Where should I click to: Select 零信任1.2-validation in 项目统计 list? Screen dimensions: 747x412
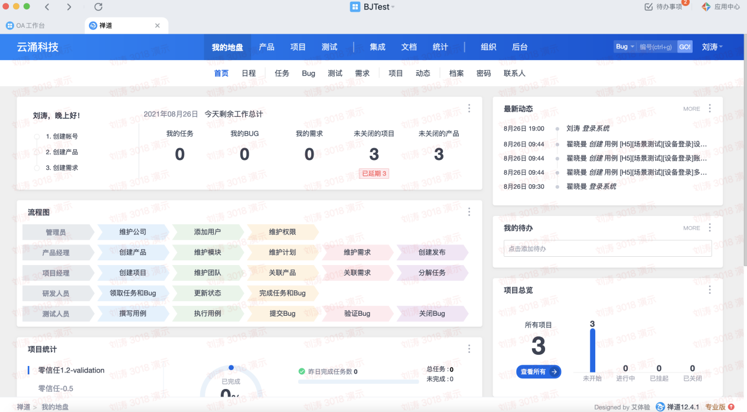click(71, 371)
